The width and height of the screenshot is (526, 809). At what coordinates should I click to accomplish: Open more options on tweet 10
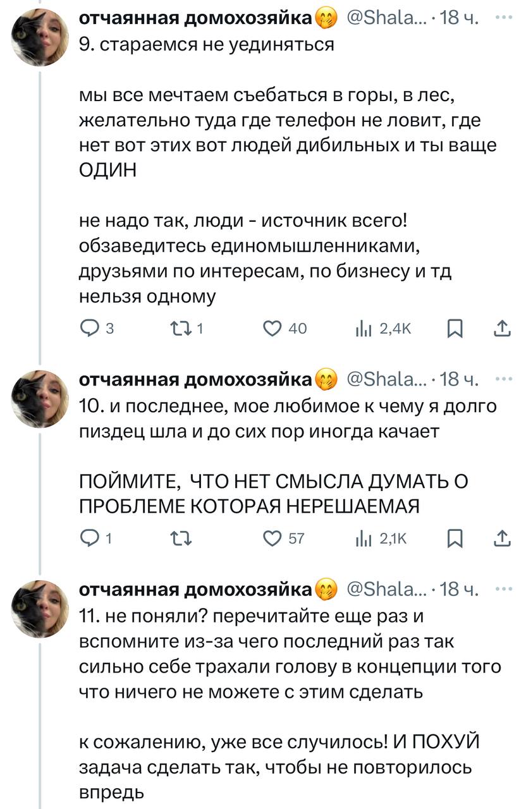tap(503, 379)
